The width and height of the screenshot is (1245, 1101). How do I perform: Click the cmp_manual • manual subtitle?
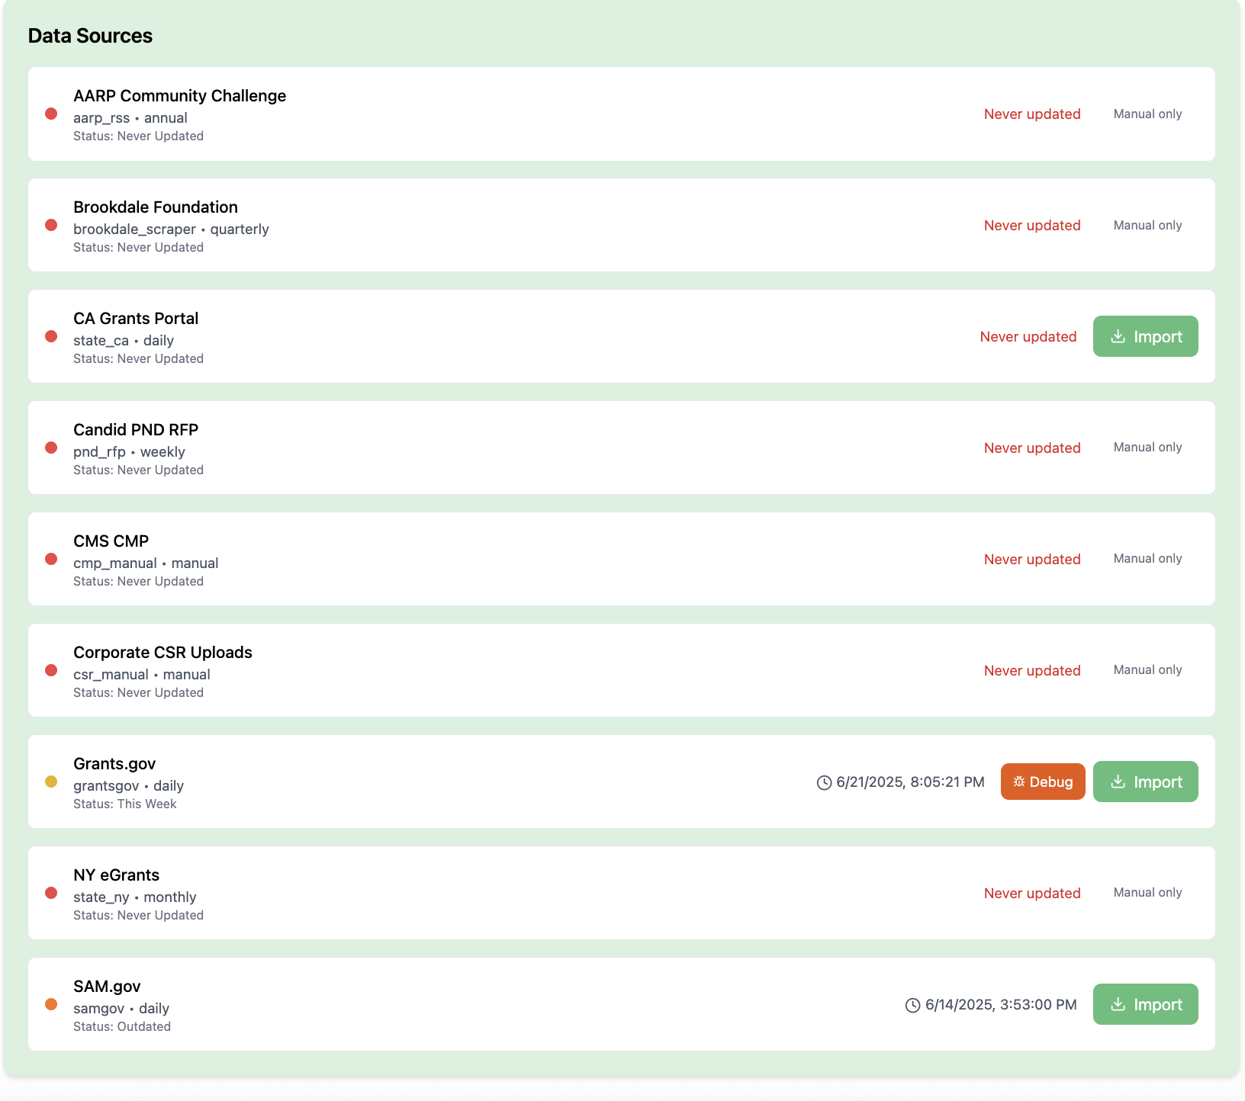[x=146, y=563]
